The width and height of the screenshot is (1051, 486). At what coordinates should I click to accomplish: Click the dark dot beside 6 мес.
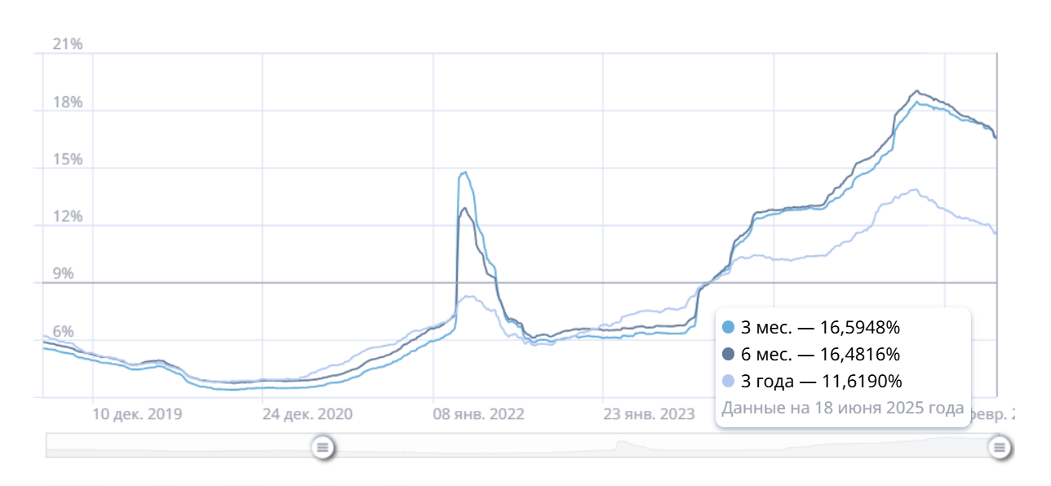point(729,355)
